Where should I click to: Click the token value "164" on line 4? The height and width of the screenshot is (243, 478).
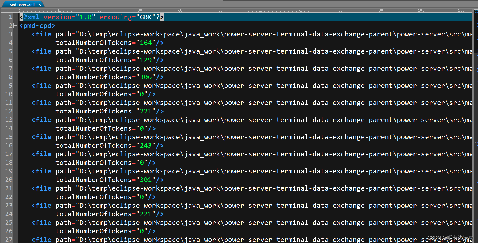coord(146,43)
